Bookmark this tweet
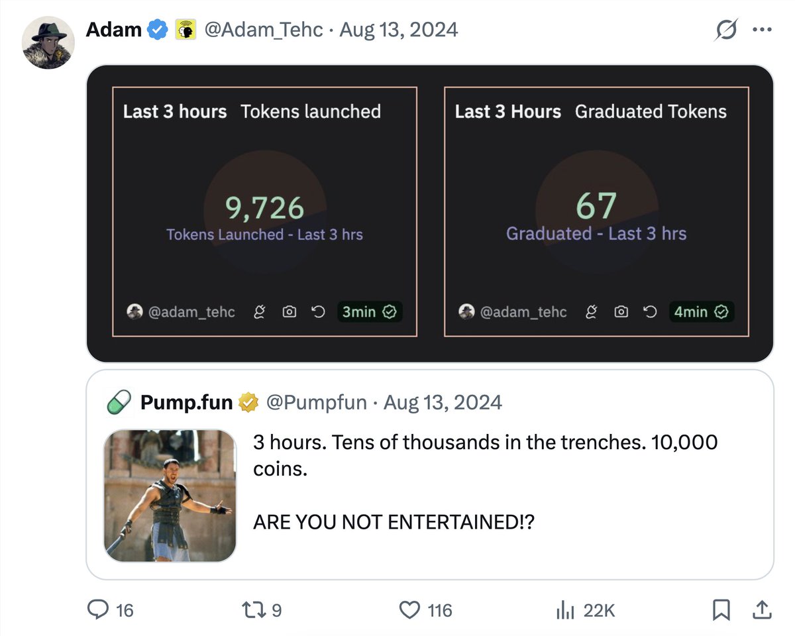795x636 pixels. pos(721,609)
